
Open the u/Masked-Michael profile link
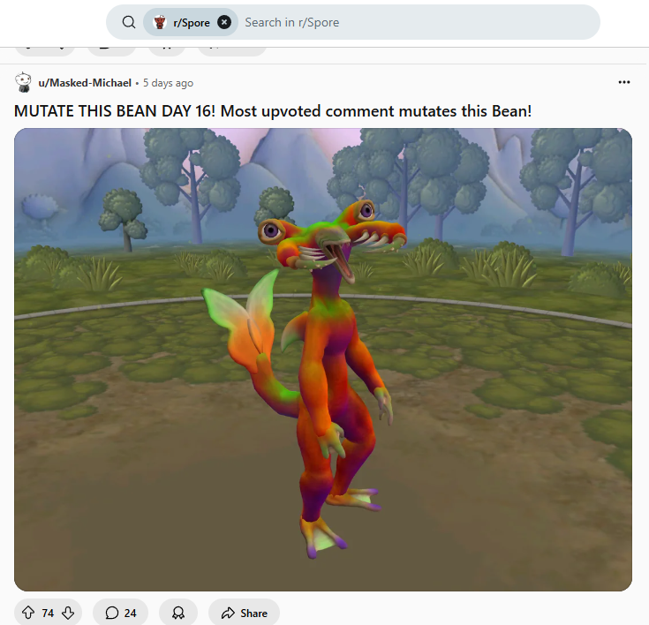click(85, 83)
